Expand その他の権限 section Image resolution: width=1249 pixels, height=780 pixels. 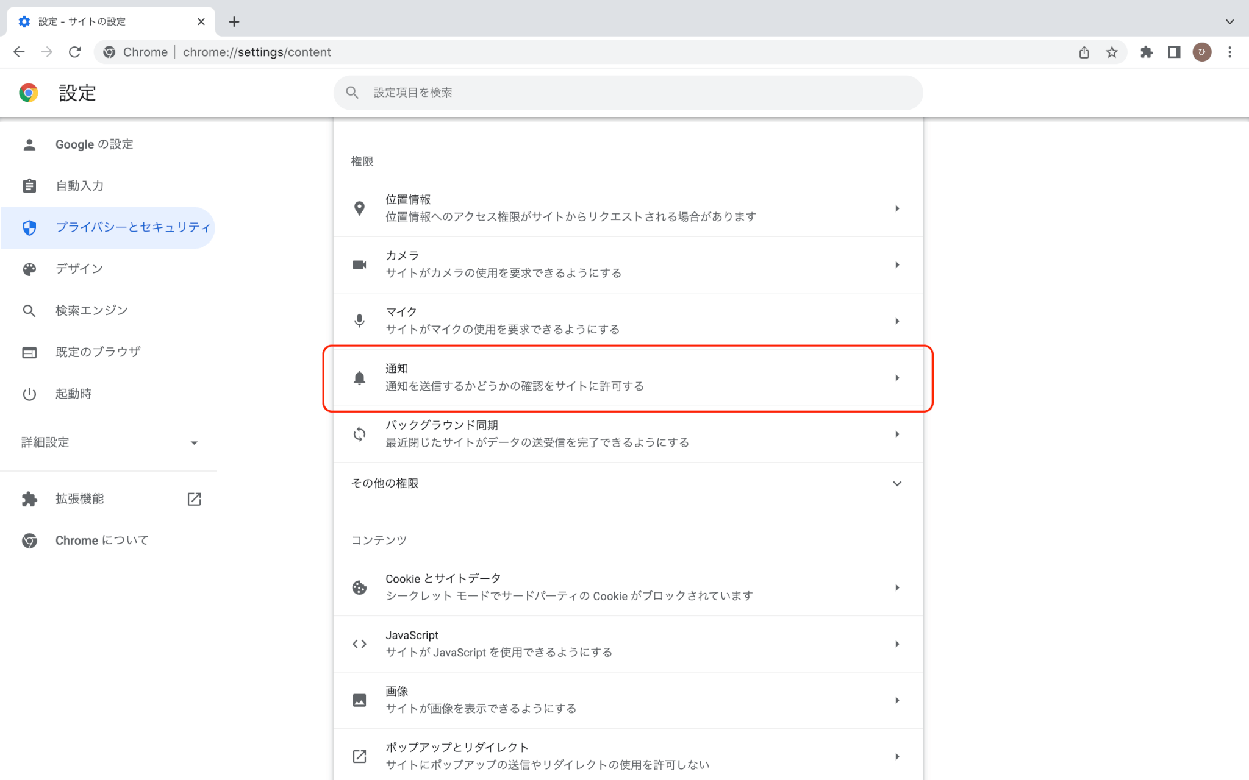click(x=897, y=483)
